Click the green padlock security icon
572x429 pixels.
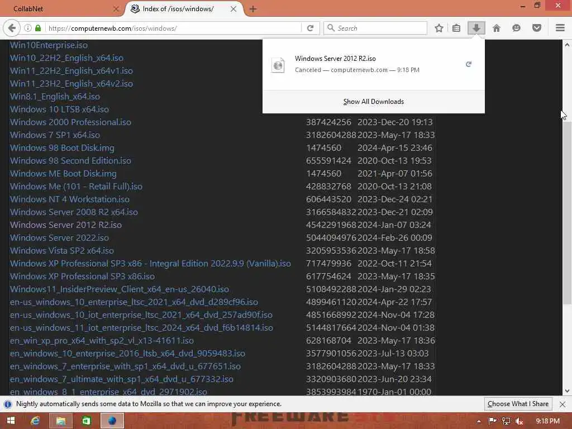coord(38,28)
